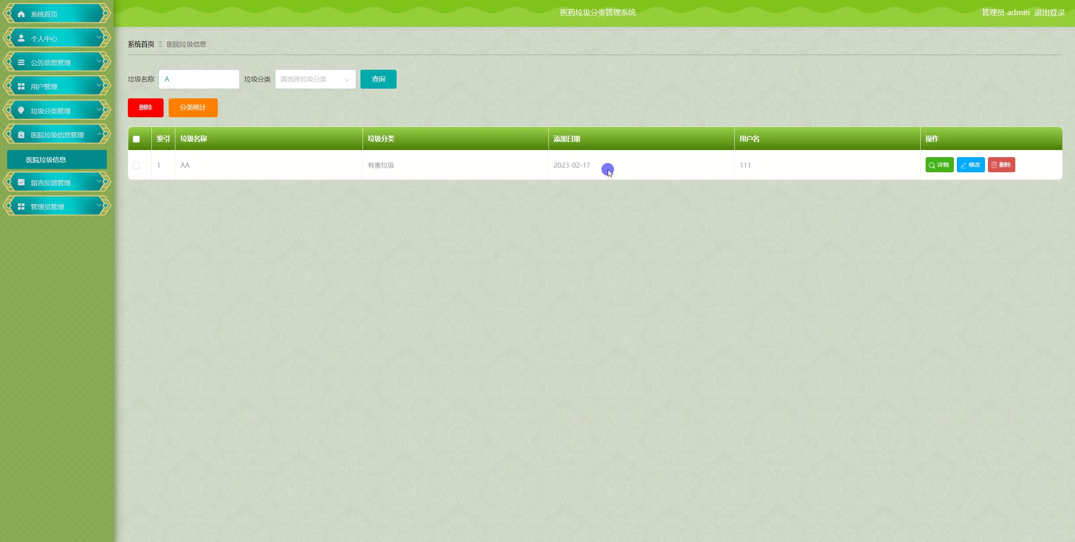Open the 垃圾分类 dropdown selector
The height and width of the screenshot is (542, 1075).
tap(315, 79)
